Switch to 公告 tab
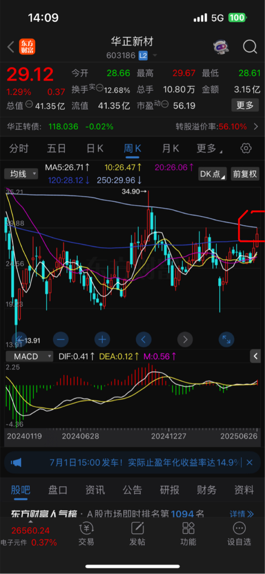 tap(132, 490)
